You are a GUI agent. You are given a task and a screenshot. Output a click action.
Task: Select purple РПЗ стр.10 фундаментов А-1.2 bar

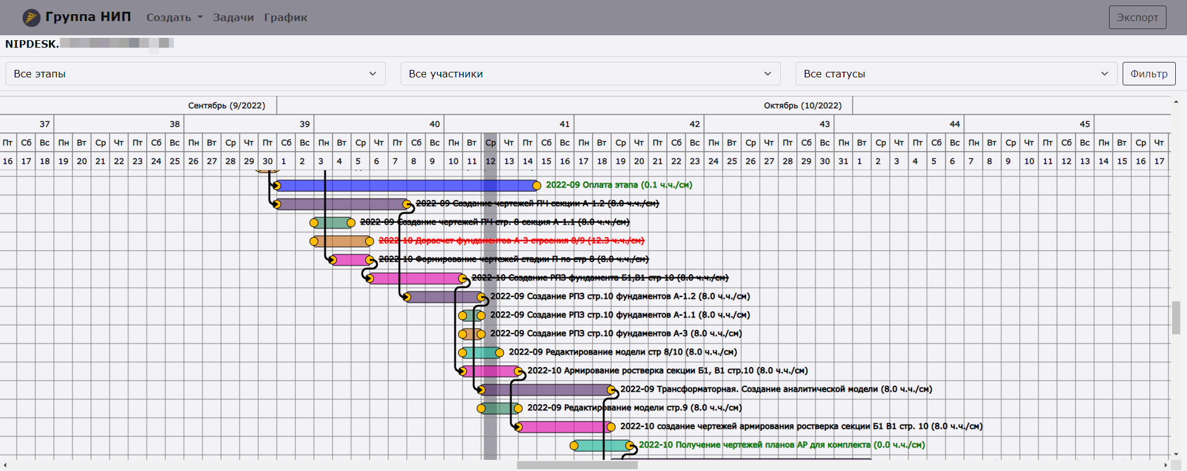(444, 296)
